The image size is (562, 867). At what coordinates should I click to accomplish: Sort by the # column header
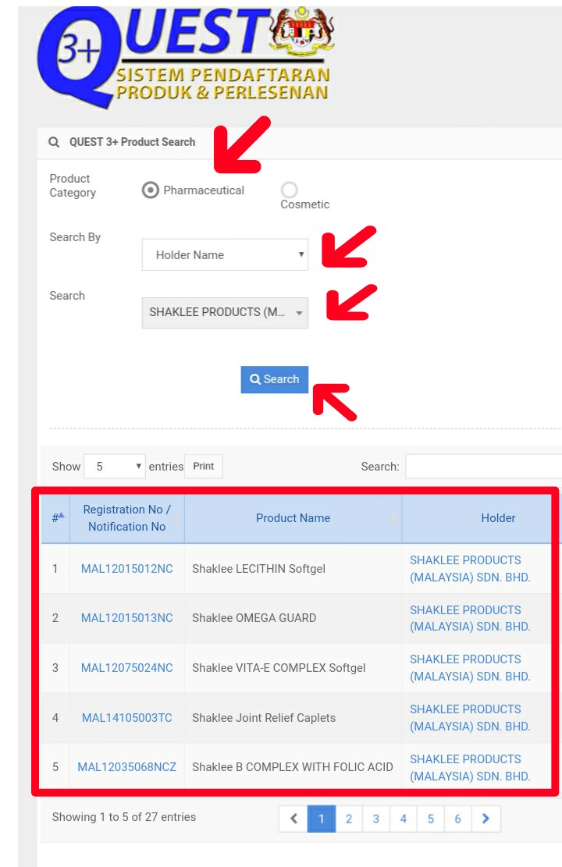[x=55, y=518]
